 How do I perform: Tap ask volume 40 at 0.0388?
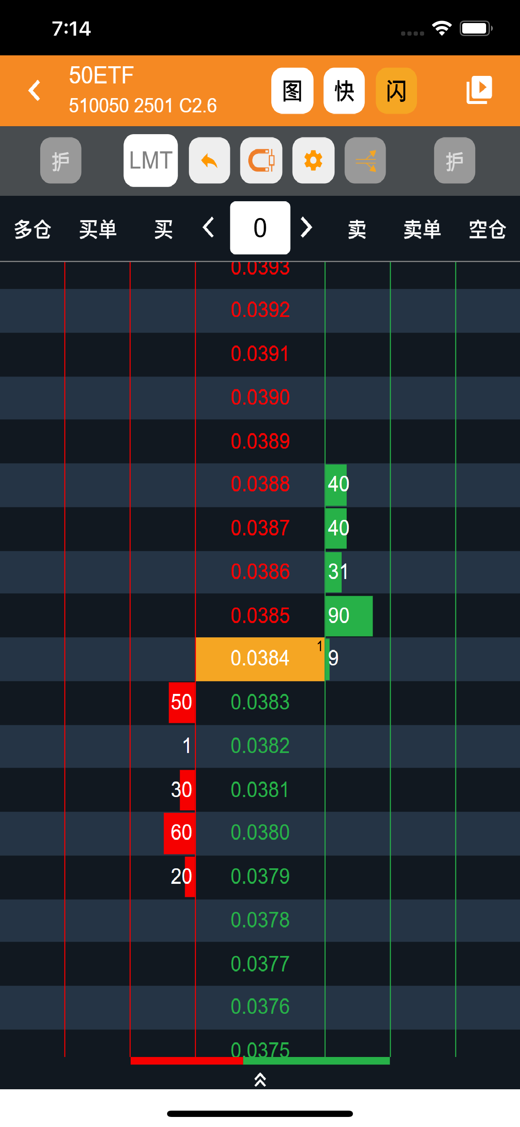coord(338,484)
